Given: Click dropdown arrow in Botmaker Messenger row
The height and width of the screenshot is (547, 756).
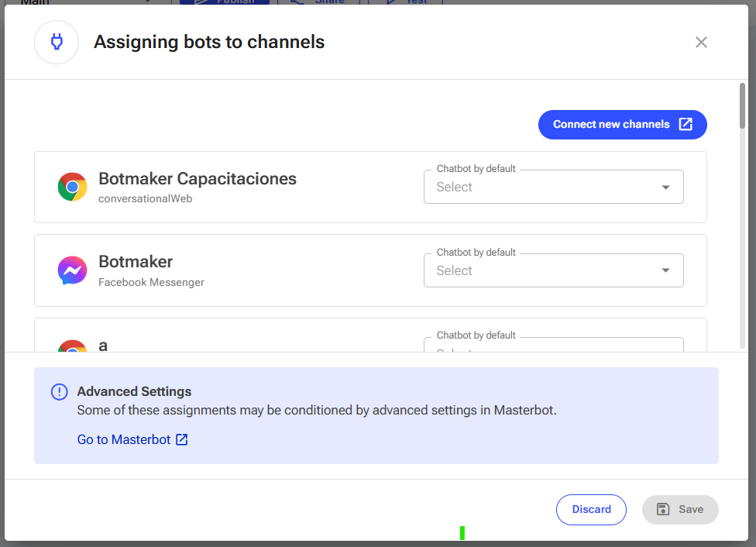Looking at the screenshot, I should pos(665,270).
